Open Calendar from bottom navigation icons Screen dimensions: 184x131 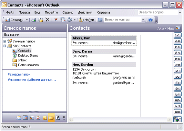pos(25,118)
